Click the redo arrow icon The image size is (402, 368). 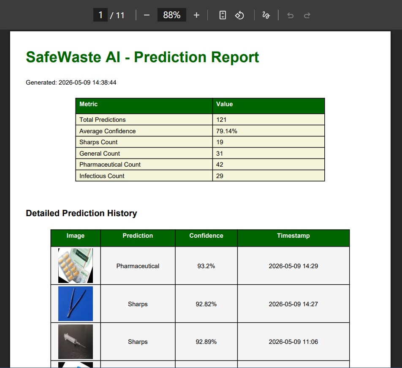point(307,15)
